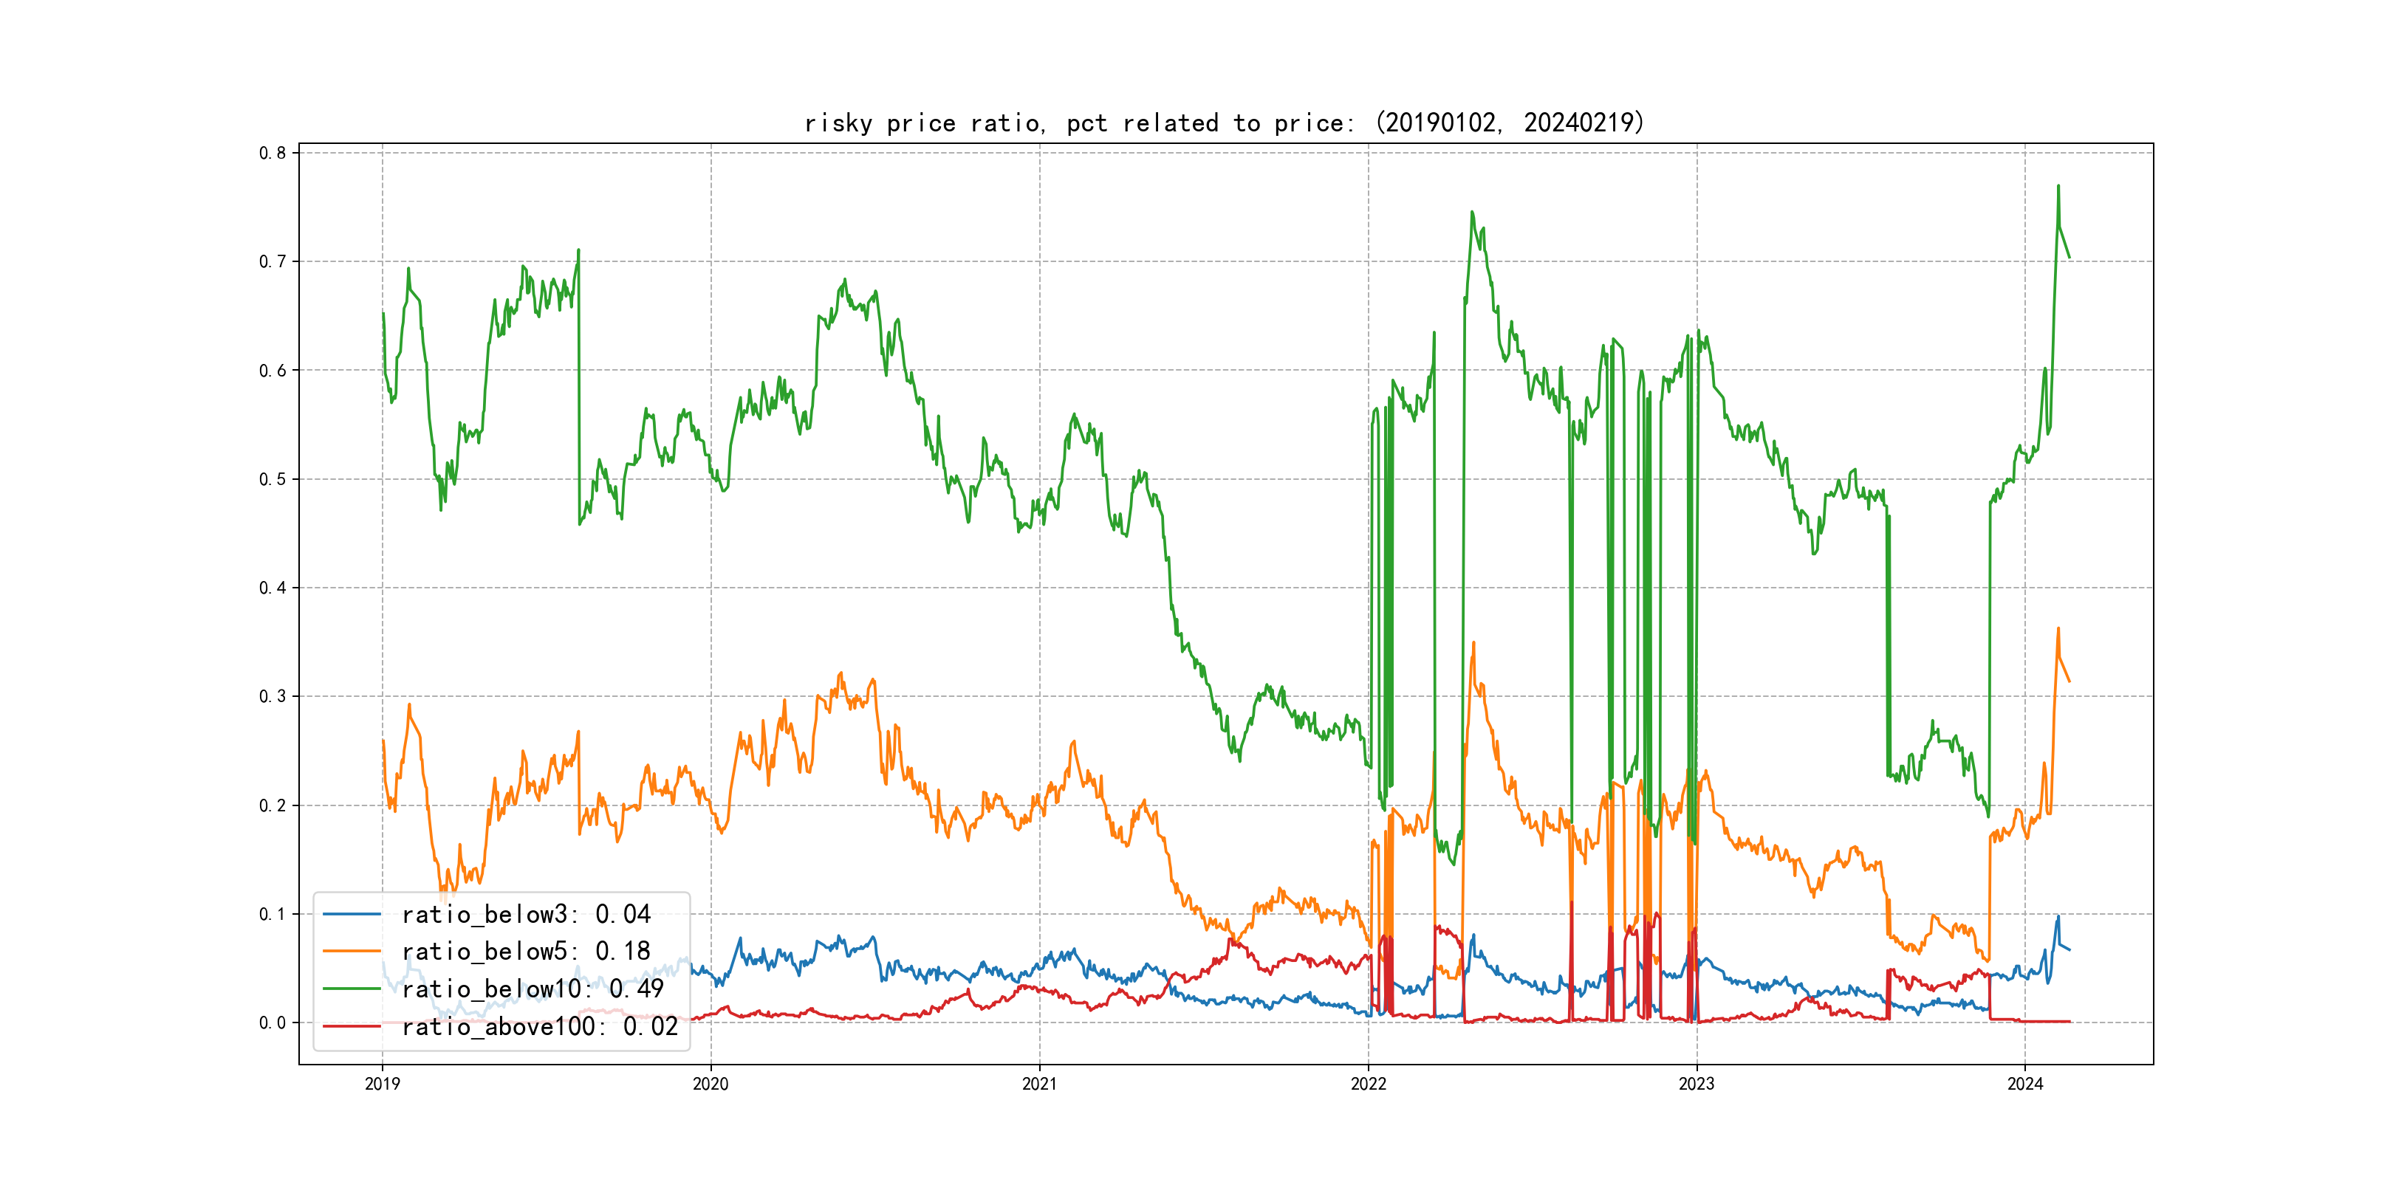The image size is (2393, 1196).
Task: Click the green line's highest peak in 2024
Action: click(x=2058, y=187)
